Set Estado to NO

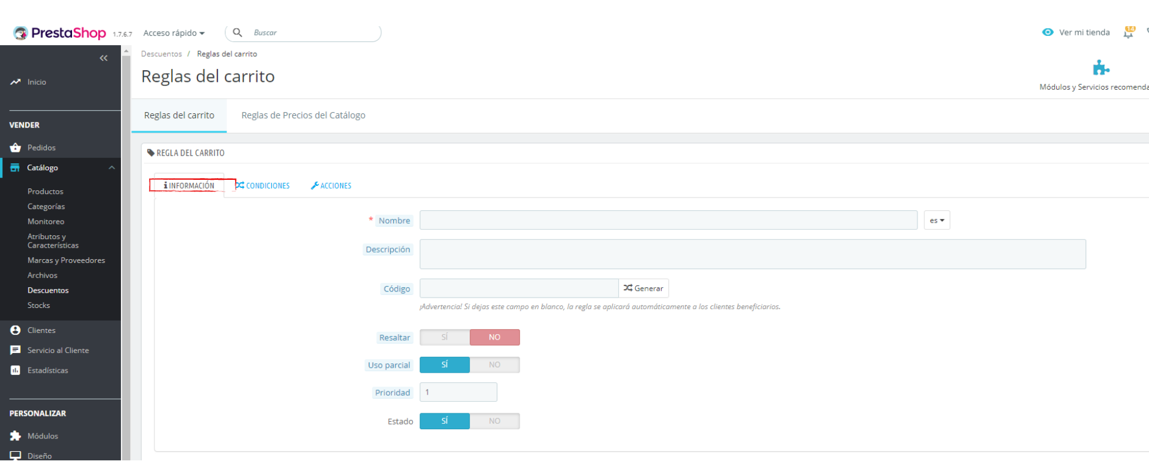click(495, 421)
